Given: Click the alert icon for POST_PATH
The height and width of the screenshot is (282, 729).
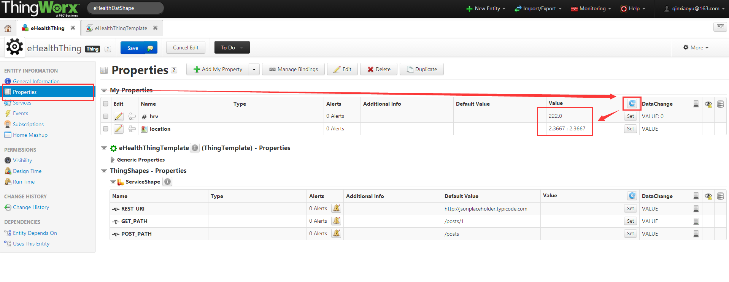Looking at the screenshot, I should point(336,233).
